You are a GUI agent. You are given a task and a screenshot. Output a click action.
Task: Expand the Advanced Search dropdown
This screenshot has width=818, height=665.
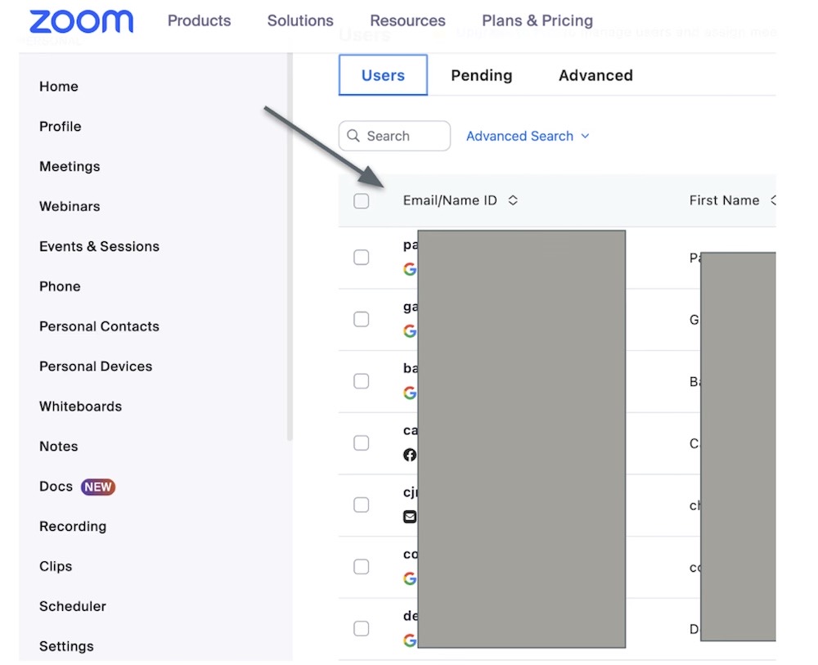pyautogui.click(x=528, y=136)
